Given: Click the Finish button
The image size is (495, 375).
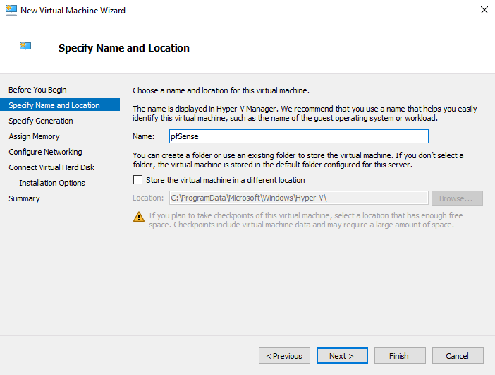Looking at the screenshot, I should (399, 356).
